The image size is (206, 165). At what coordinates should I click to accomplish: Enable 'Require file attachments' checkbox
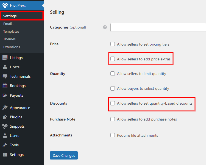point(113,135)
